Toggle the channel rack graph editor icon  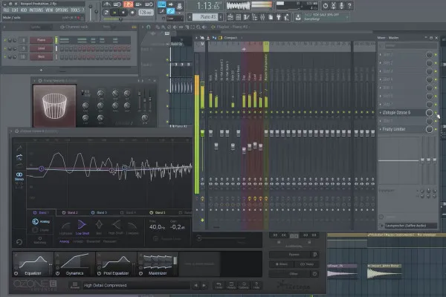[x=134, y=27]
